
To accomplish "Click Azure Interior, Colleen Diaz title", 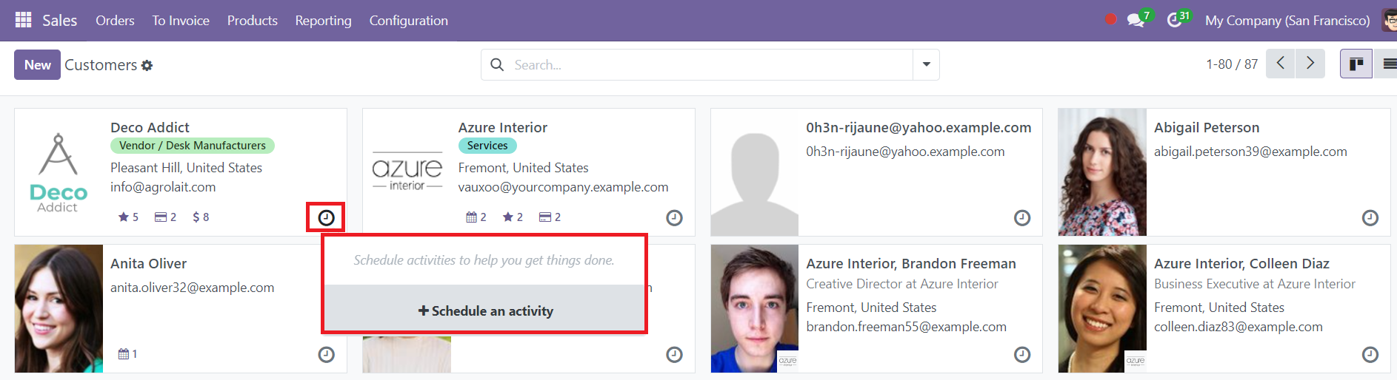I will (1241, 263).
